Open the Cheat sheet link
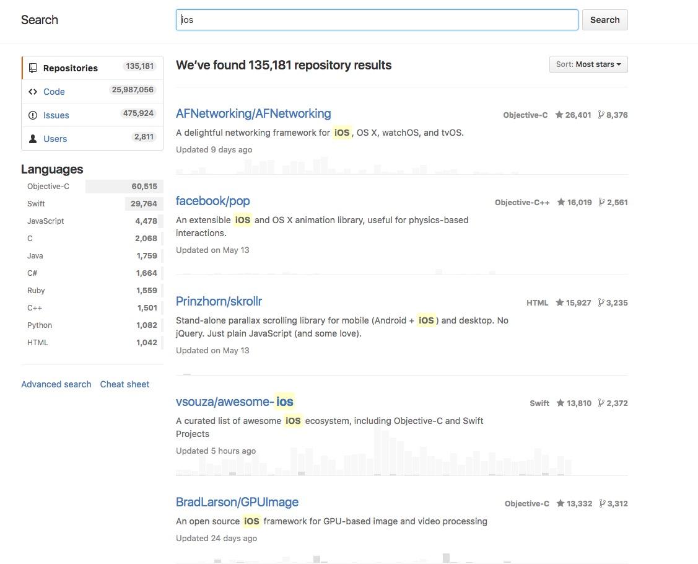 tap(124, 384)
